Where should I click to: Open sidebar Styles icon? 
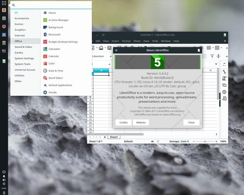tap(224, 79)
